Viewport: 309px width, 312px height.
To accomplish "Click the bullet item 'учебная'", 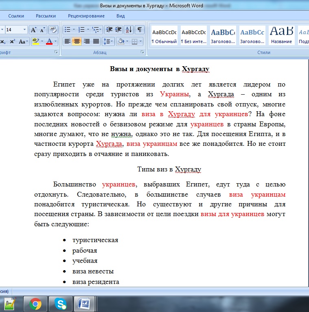I will [85, 261].
